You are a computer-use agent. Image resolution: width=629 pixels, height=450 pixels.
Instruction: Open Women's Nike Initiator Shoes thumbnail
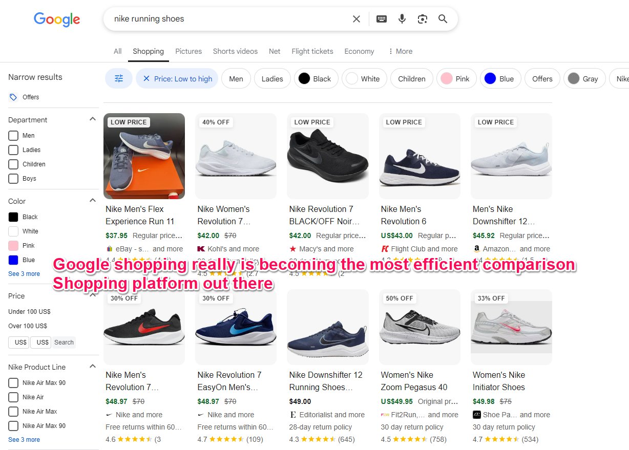click(x=511, y=327)
